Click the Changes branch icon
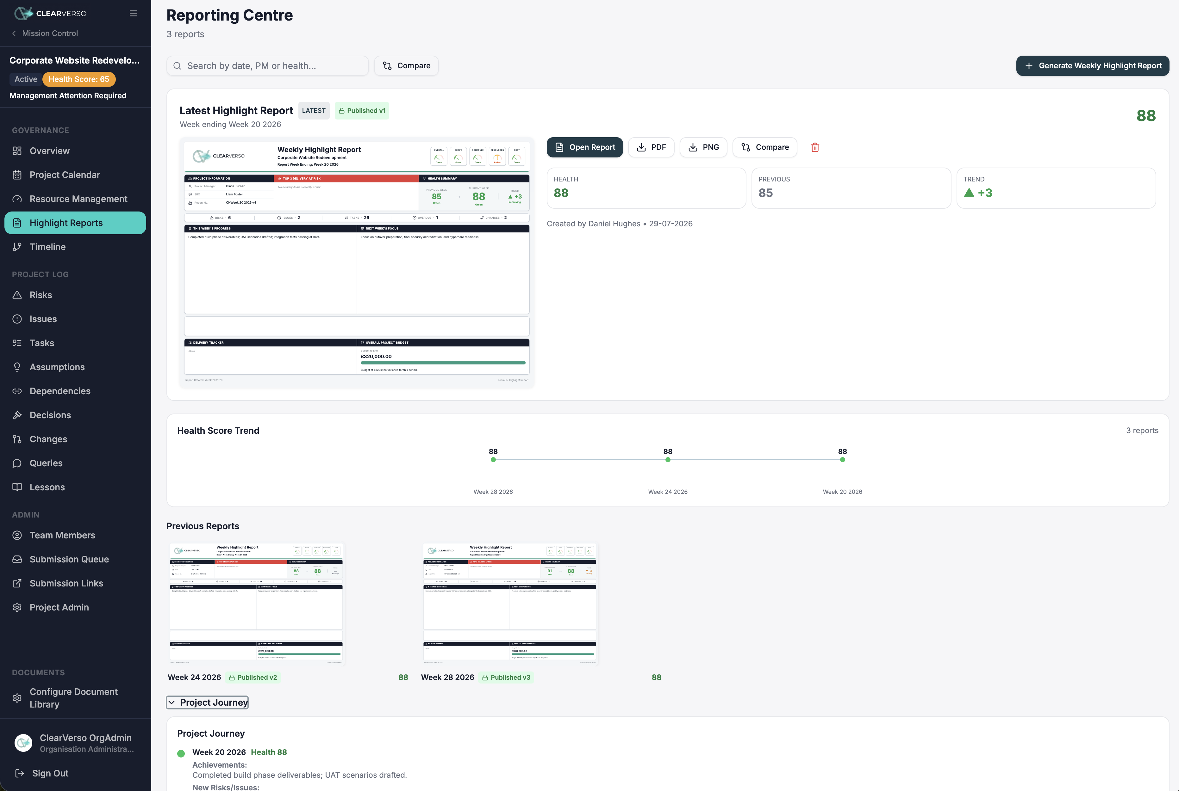This screenshot has height=791, width=1179. coord(17,439)
